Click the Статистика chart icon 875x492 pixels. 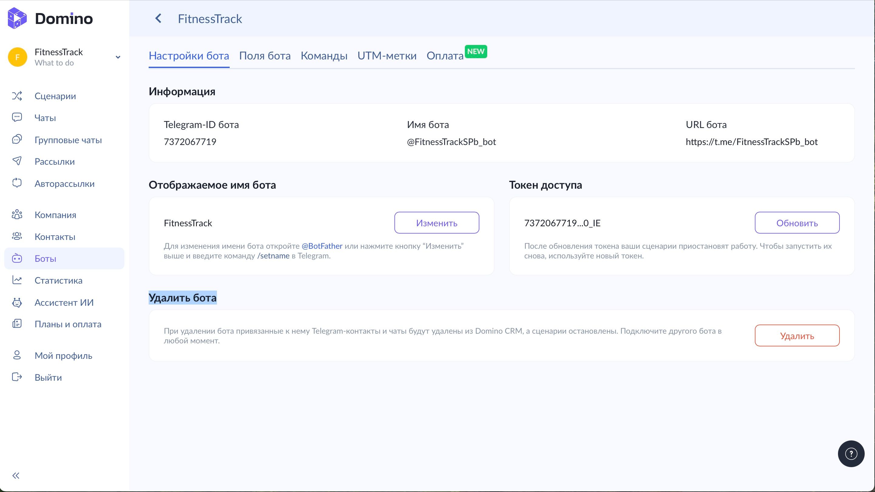[x=17, y=280]
